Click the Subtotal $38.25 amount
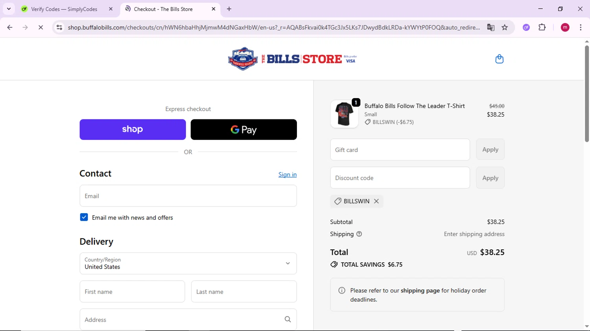The height and width of the screenshot is (331, 590). [x=496, y=222]
